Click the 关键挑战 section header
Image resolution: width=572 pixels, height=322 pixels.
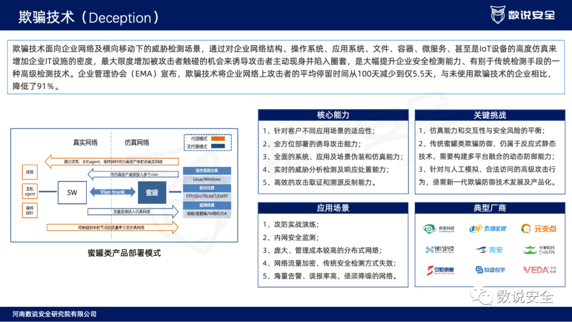(x=490, y=115)
